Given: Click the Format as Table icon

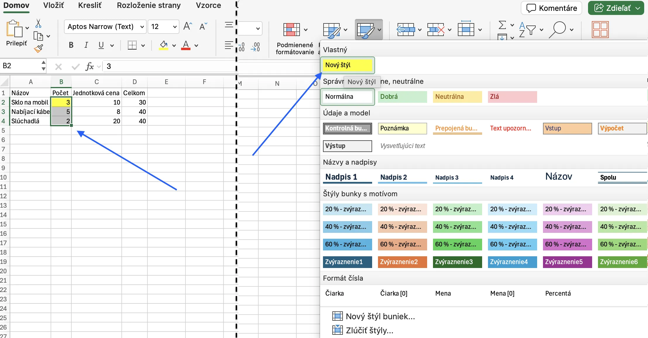Looking at the screenshot, I should click(x=331, y=30).
